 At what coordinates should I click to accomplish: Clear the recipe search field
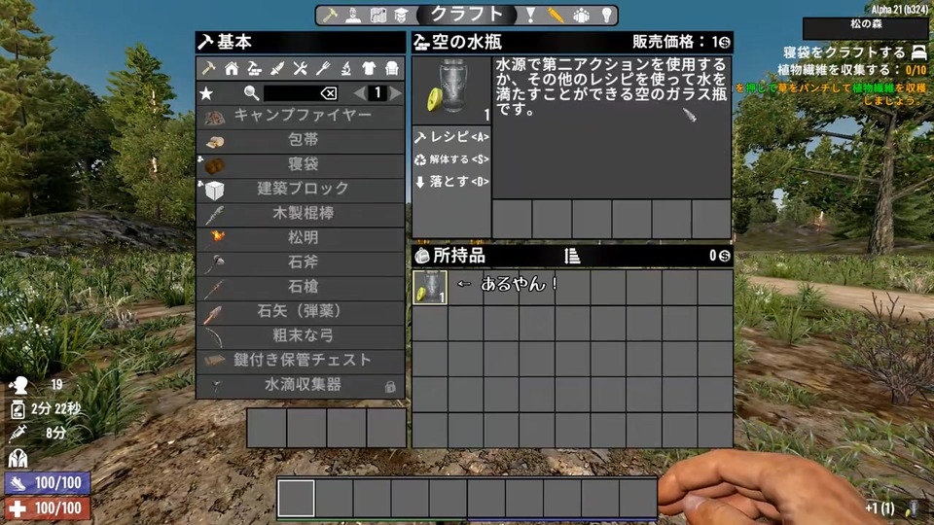(x=329, y=93)
